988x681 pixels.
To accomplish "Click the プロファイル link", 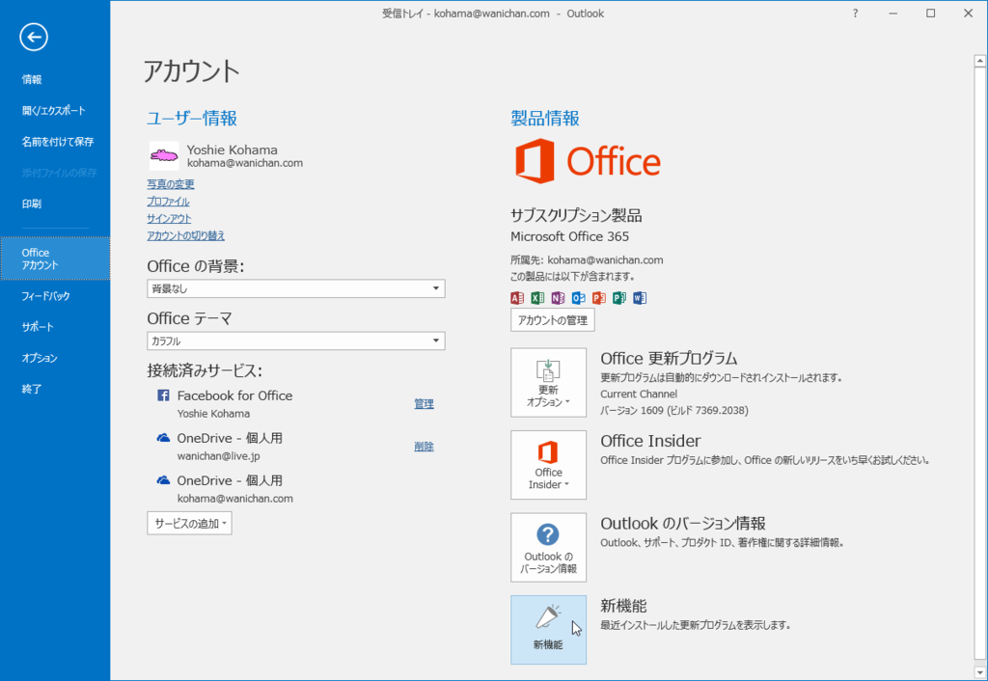I will pos(168,202).
